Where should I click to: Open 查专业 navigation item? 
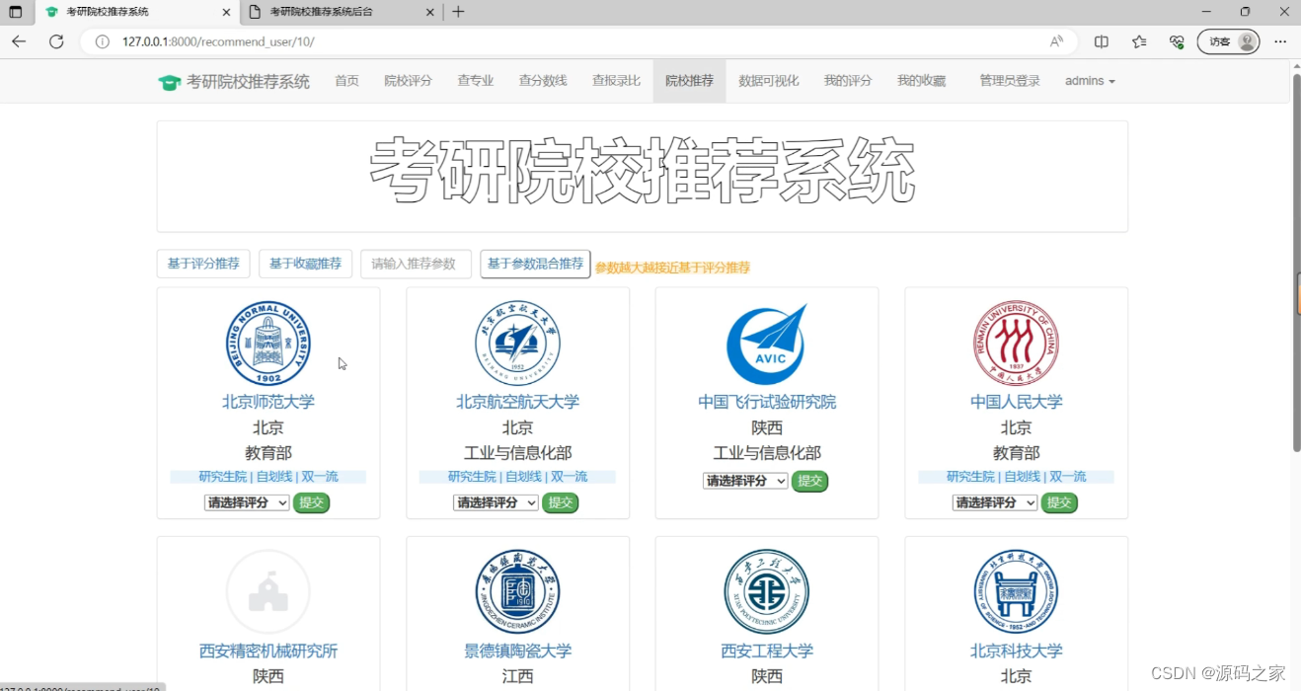point(476,81)
